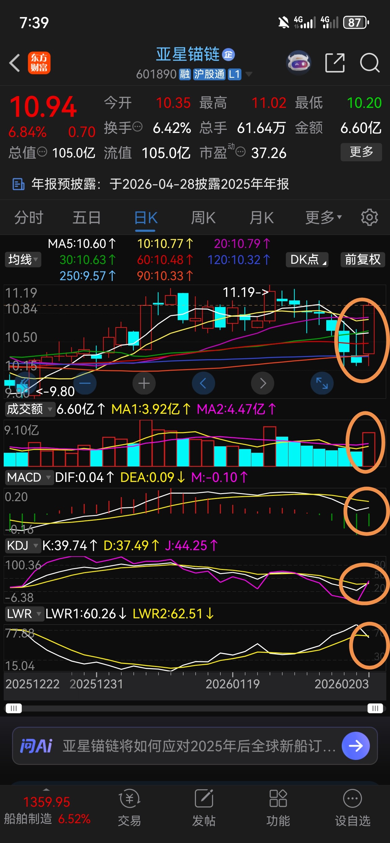This screenshot has height=843, width=390.
Task: Tap the 20:10.79 moving average value
Action: [242, 244]
